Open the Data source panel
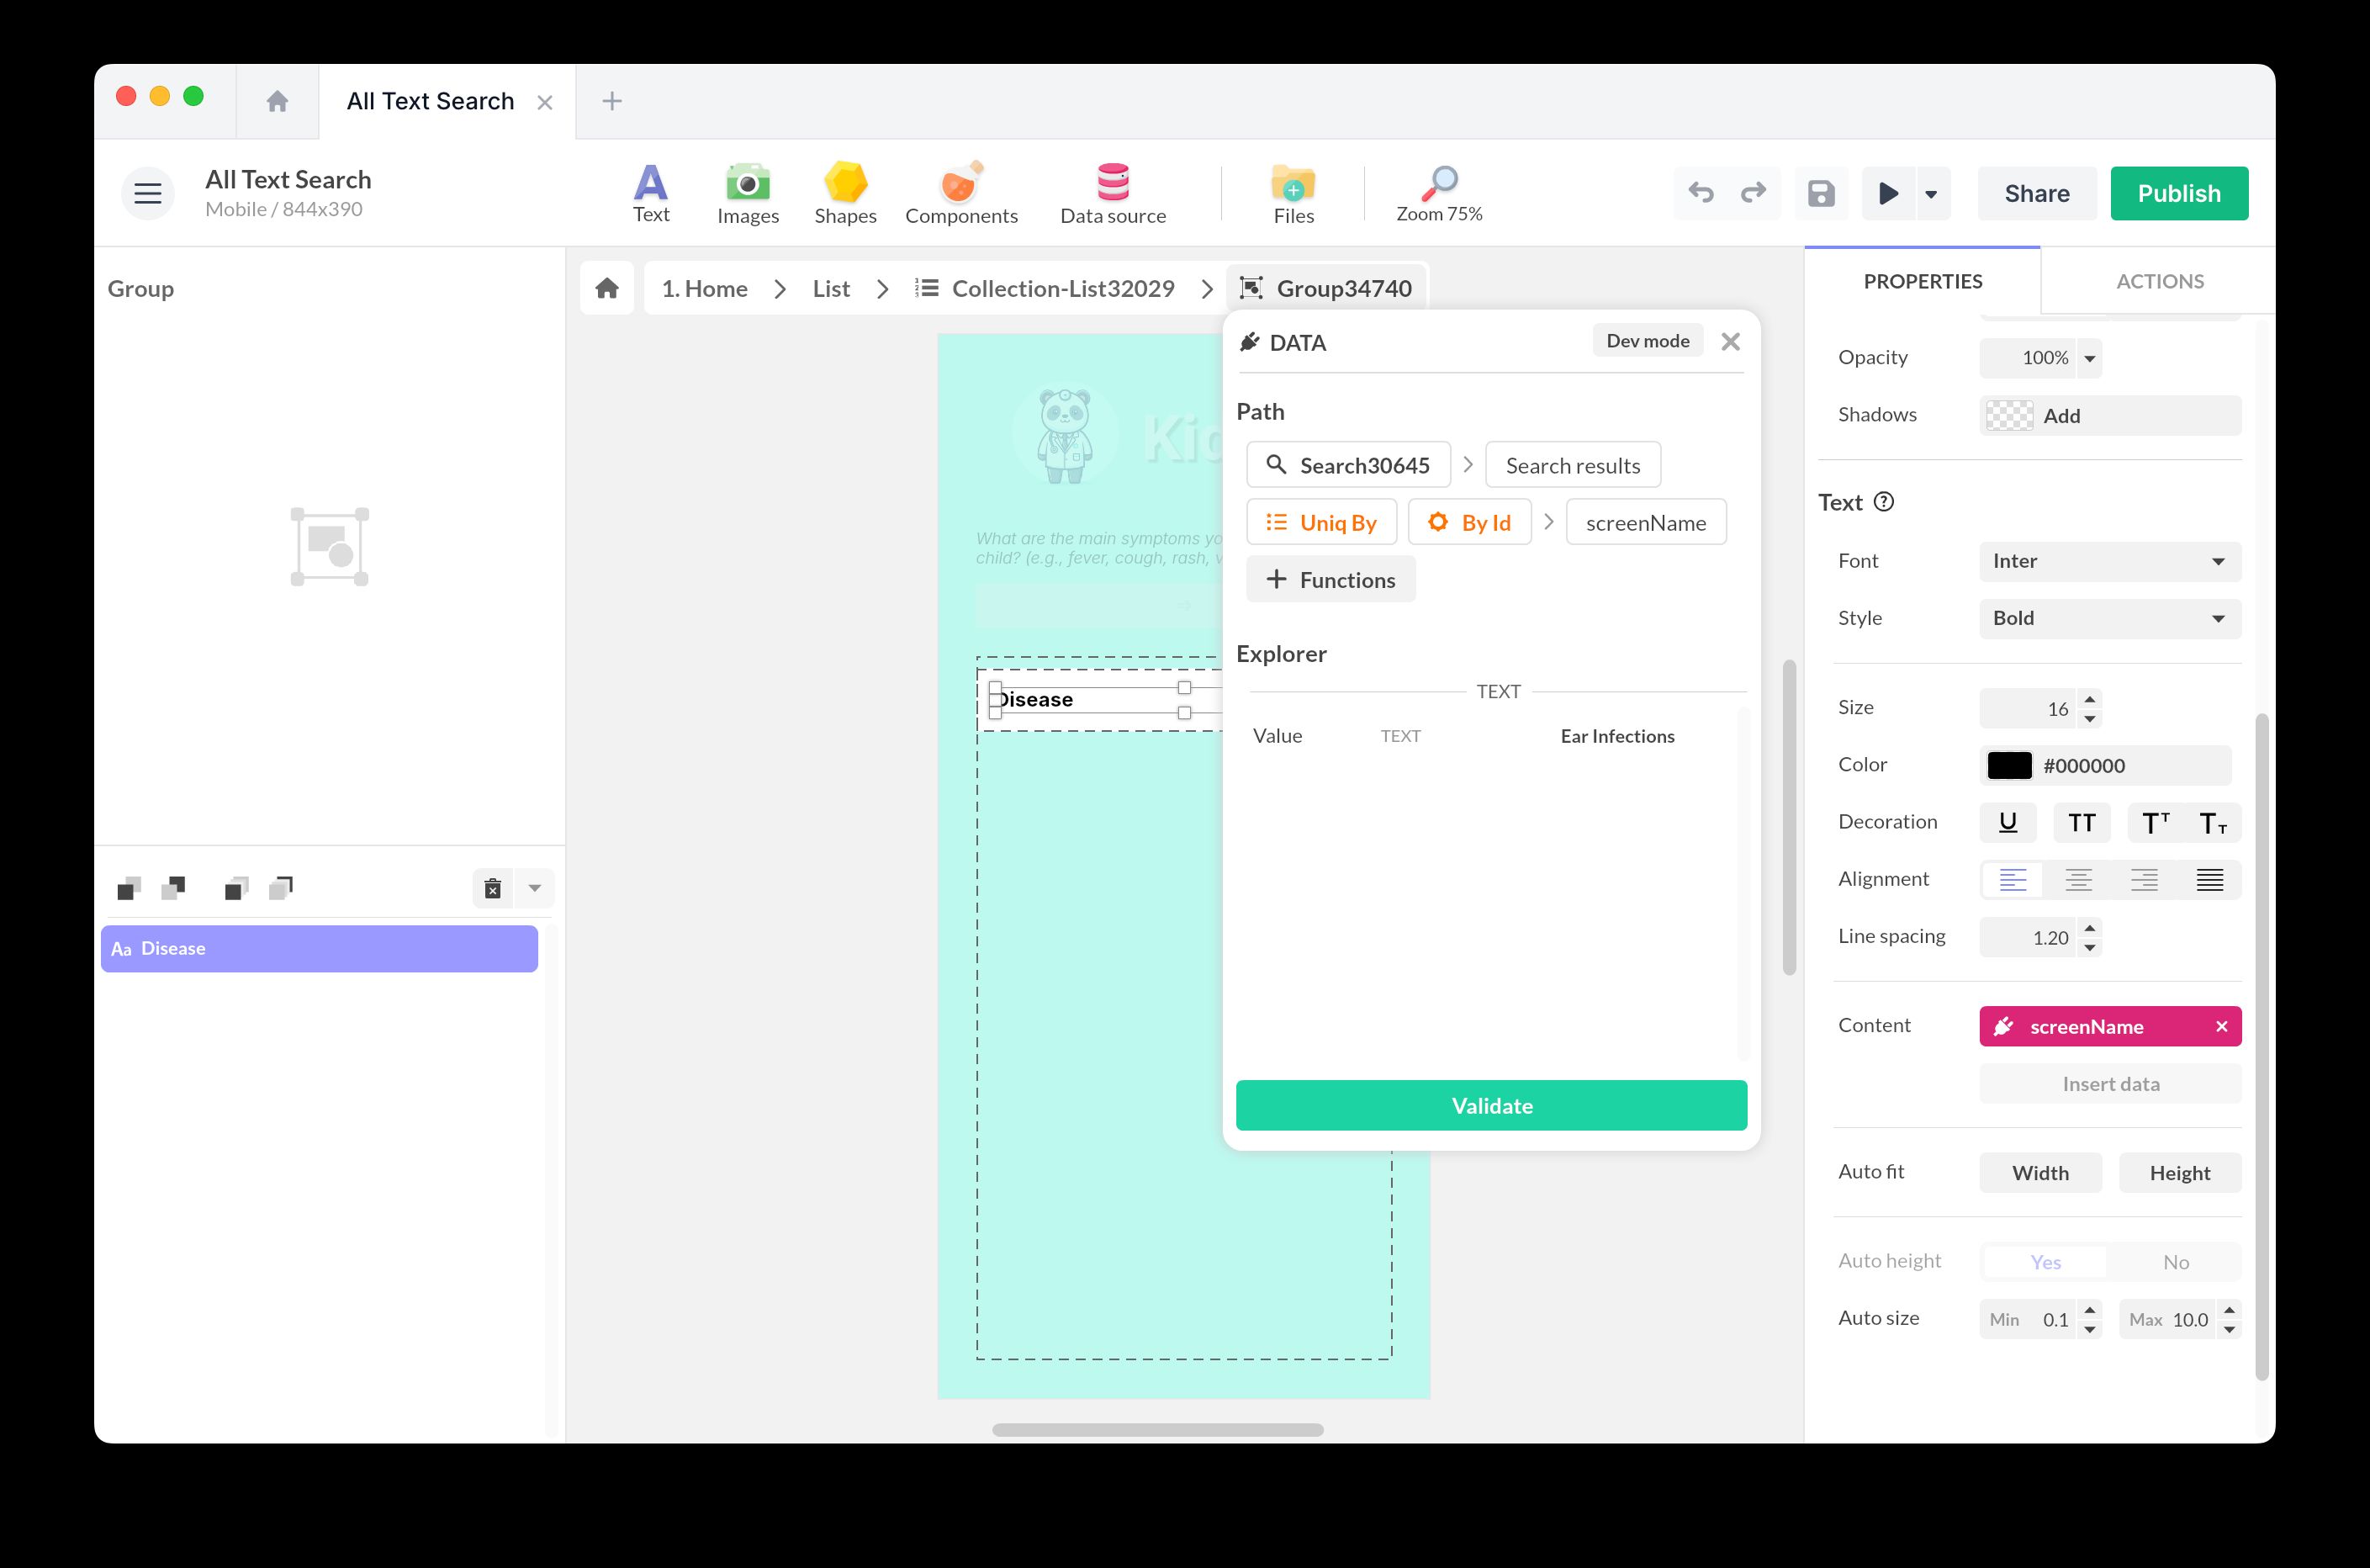 click(1113, 192)
